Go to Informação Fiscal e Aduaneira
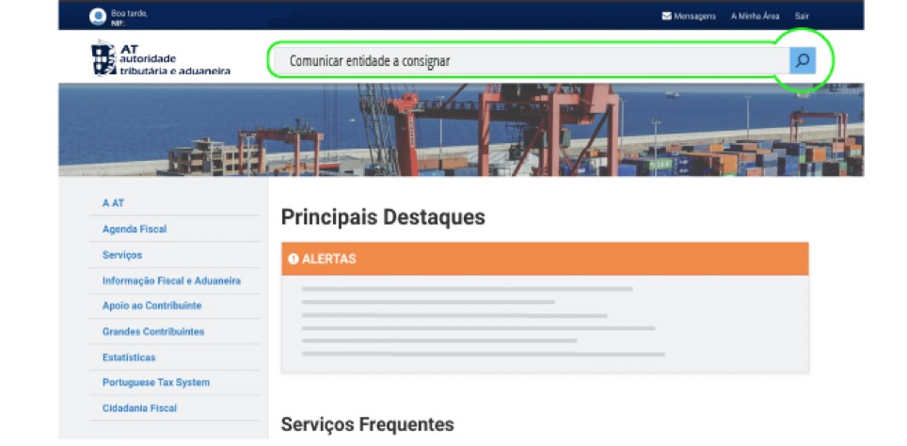This screenshot has width=907, height=446. 171,280
